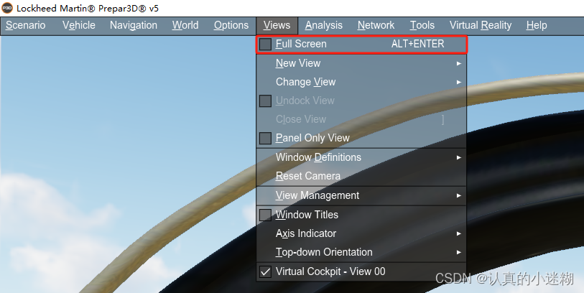Screen dimensions: 584x293
Task: Open the Scenario menu
Action: [26, 25]
